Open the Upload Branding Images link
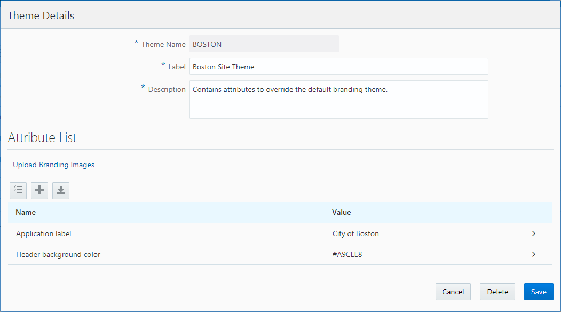The width and height of the screenshot is (561, 312). click(x=53, y=165)
